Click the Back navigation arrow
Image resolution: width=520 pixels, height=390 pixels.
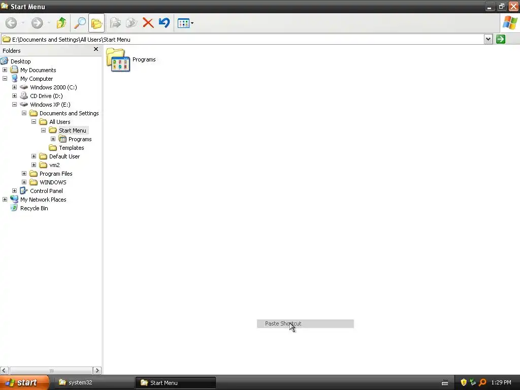tap(11, 23)
